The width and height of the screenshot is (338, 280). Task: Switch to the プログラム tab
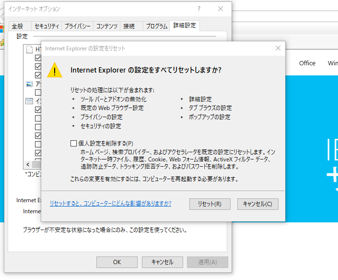point(156,26)
